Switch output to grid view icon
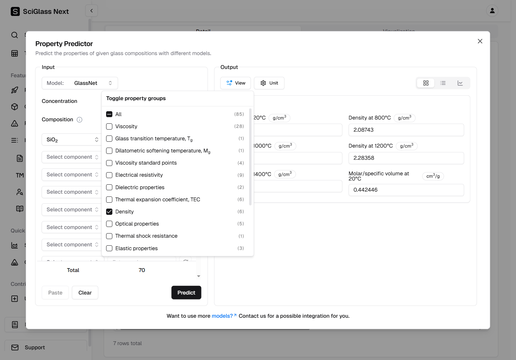Image resolution: width=516 pixels, height=360 pixels. 426,83
